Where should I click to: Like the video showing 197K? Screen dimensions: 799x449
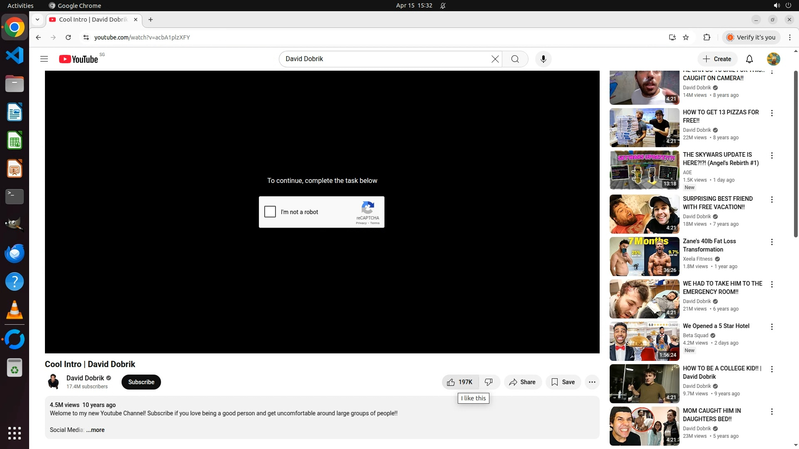[460, 382]
